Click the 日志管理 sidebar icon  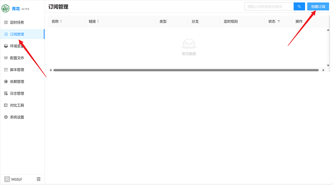(6, 93)
